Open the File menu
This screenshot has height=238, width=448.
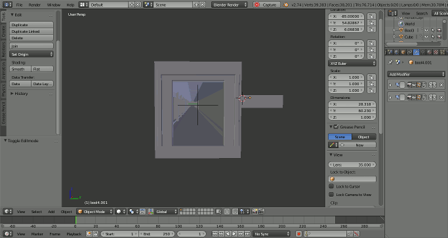click(19, 5)
